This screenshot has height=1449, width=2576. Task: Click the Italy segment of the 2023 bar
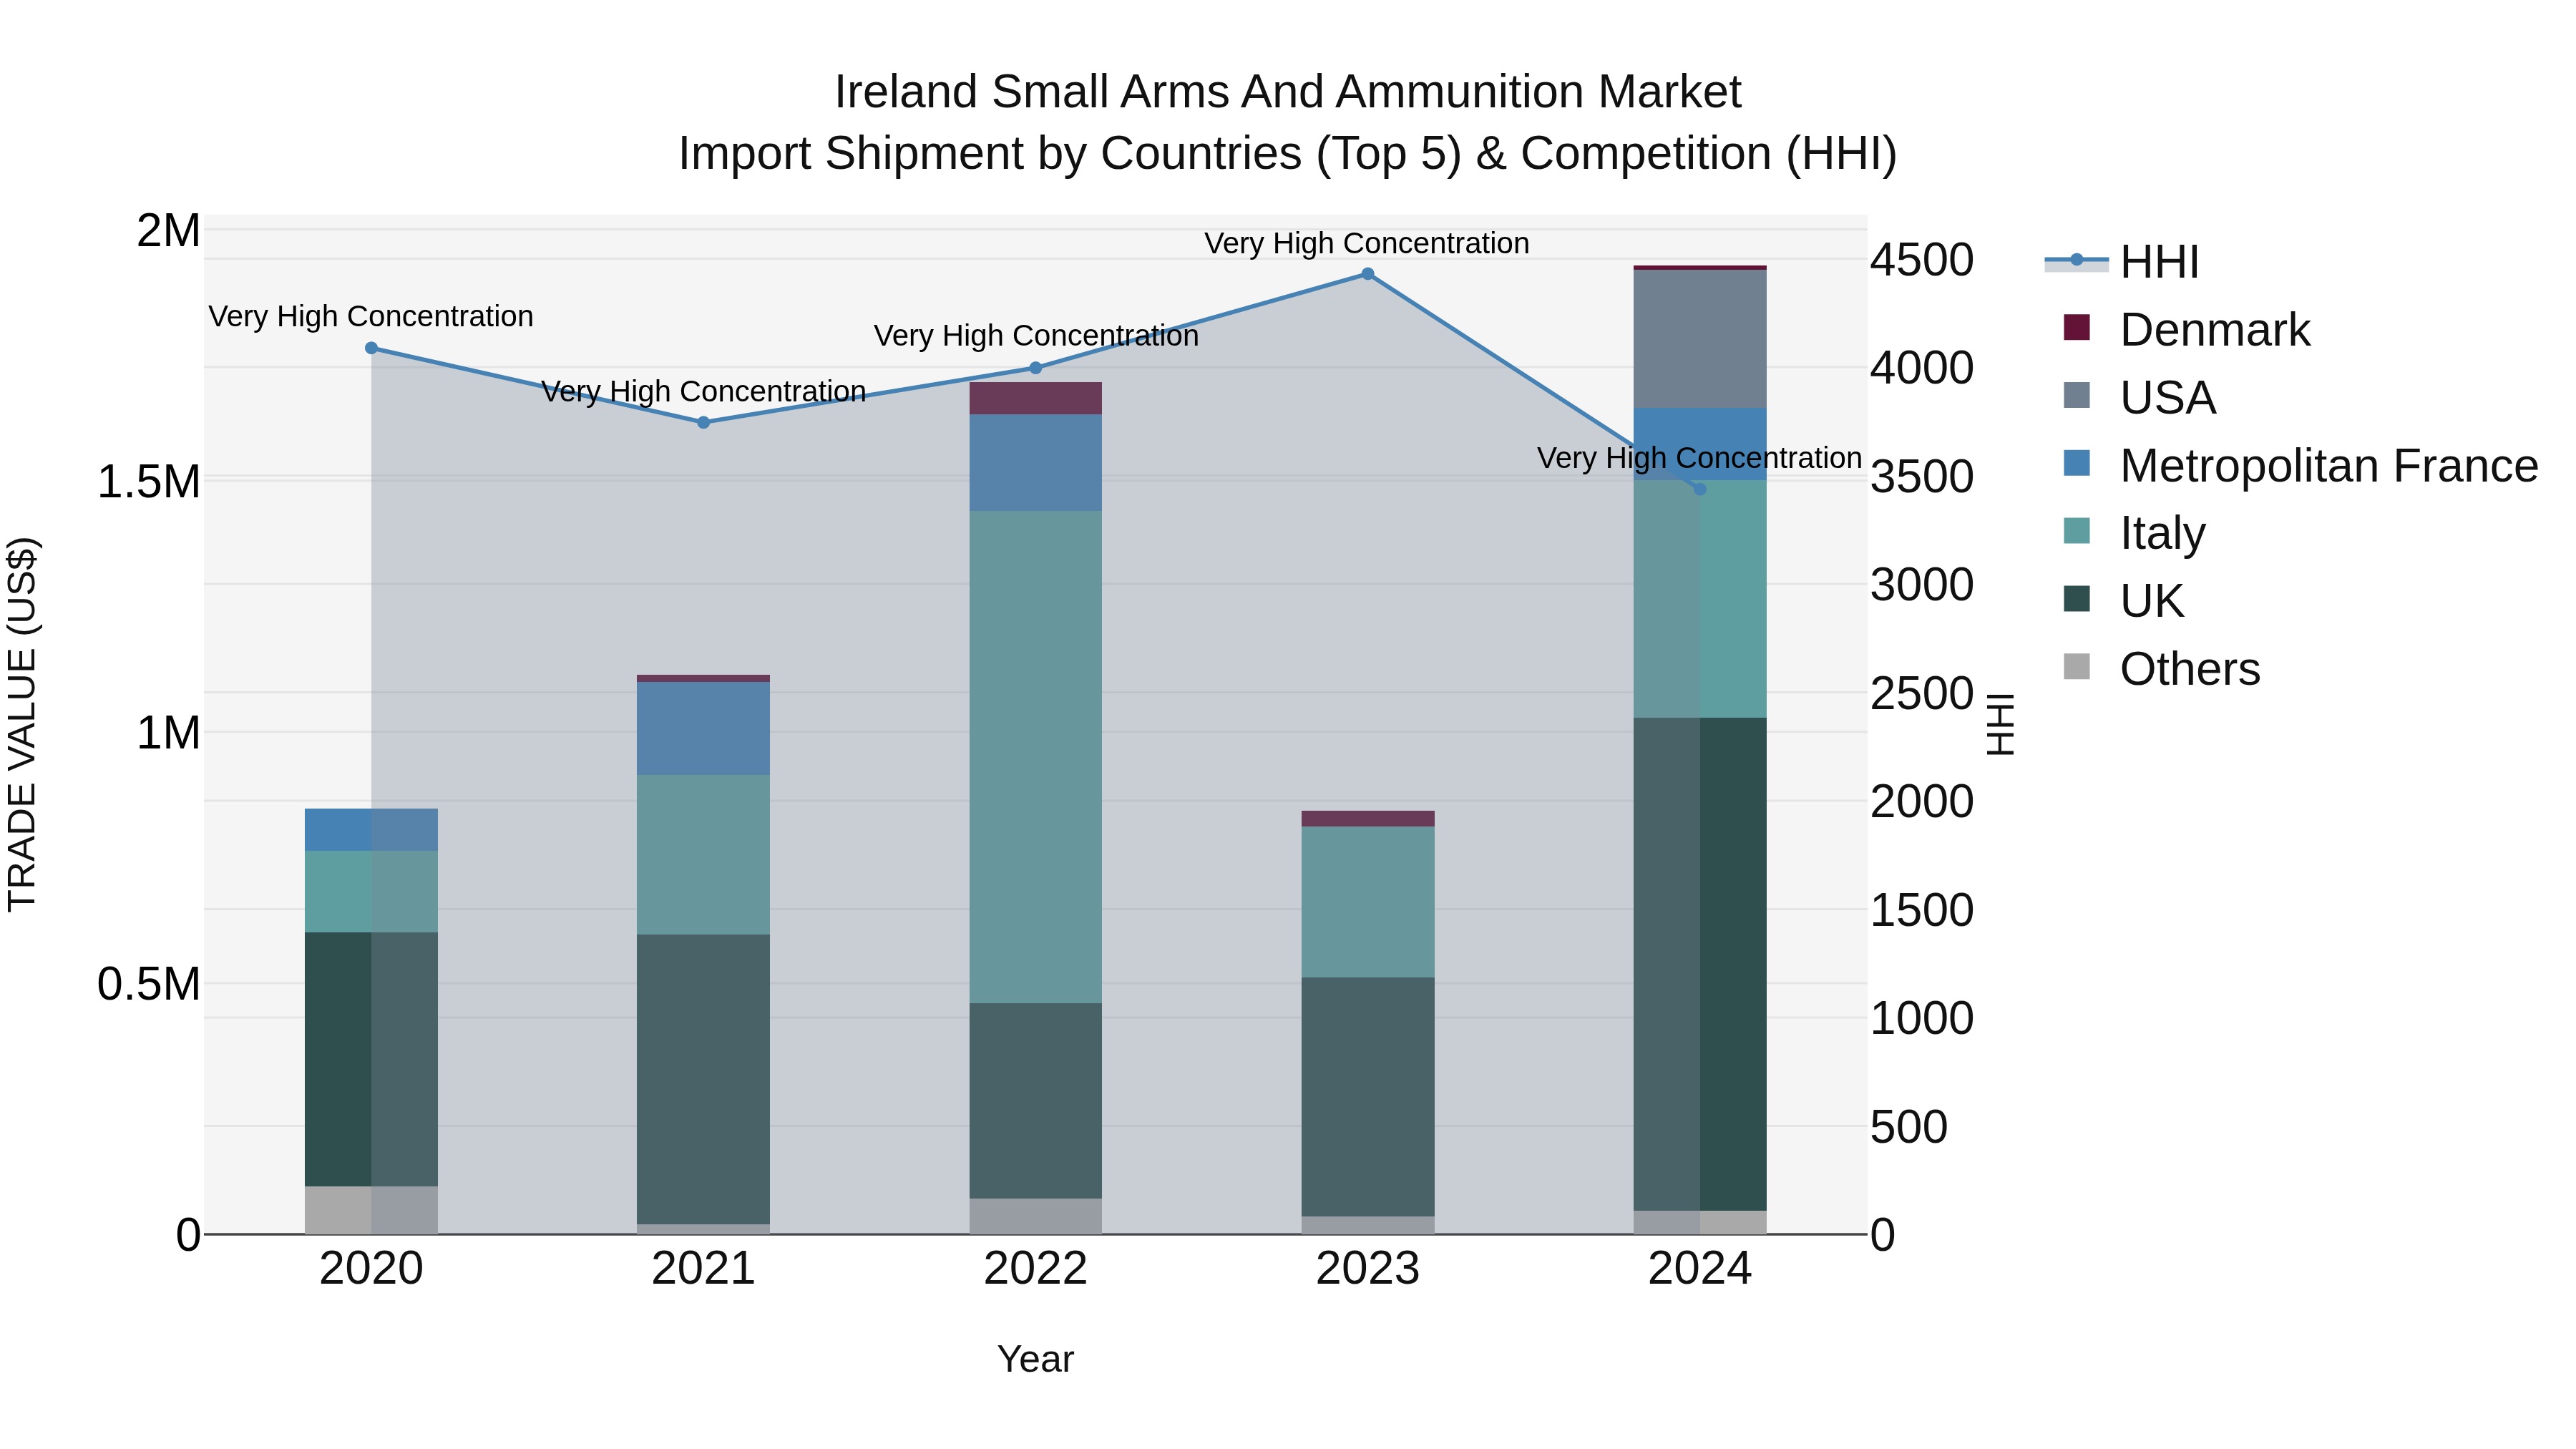[1368, 902]
